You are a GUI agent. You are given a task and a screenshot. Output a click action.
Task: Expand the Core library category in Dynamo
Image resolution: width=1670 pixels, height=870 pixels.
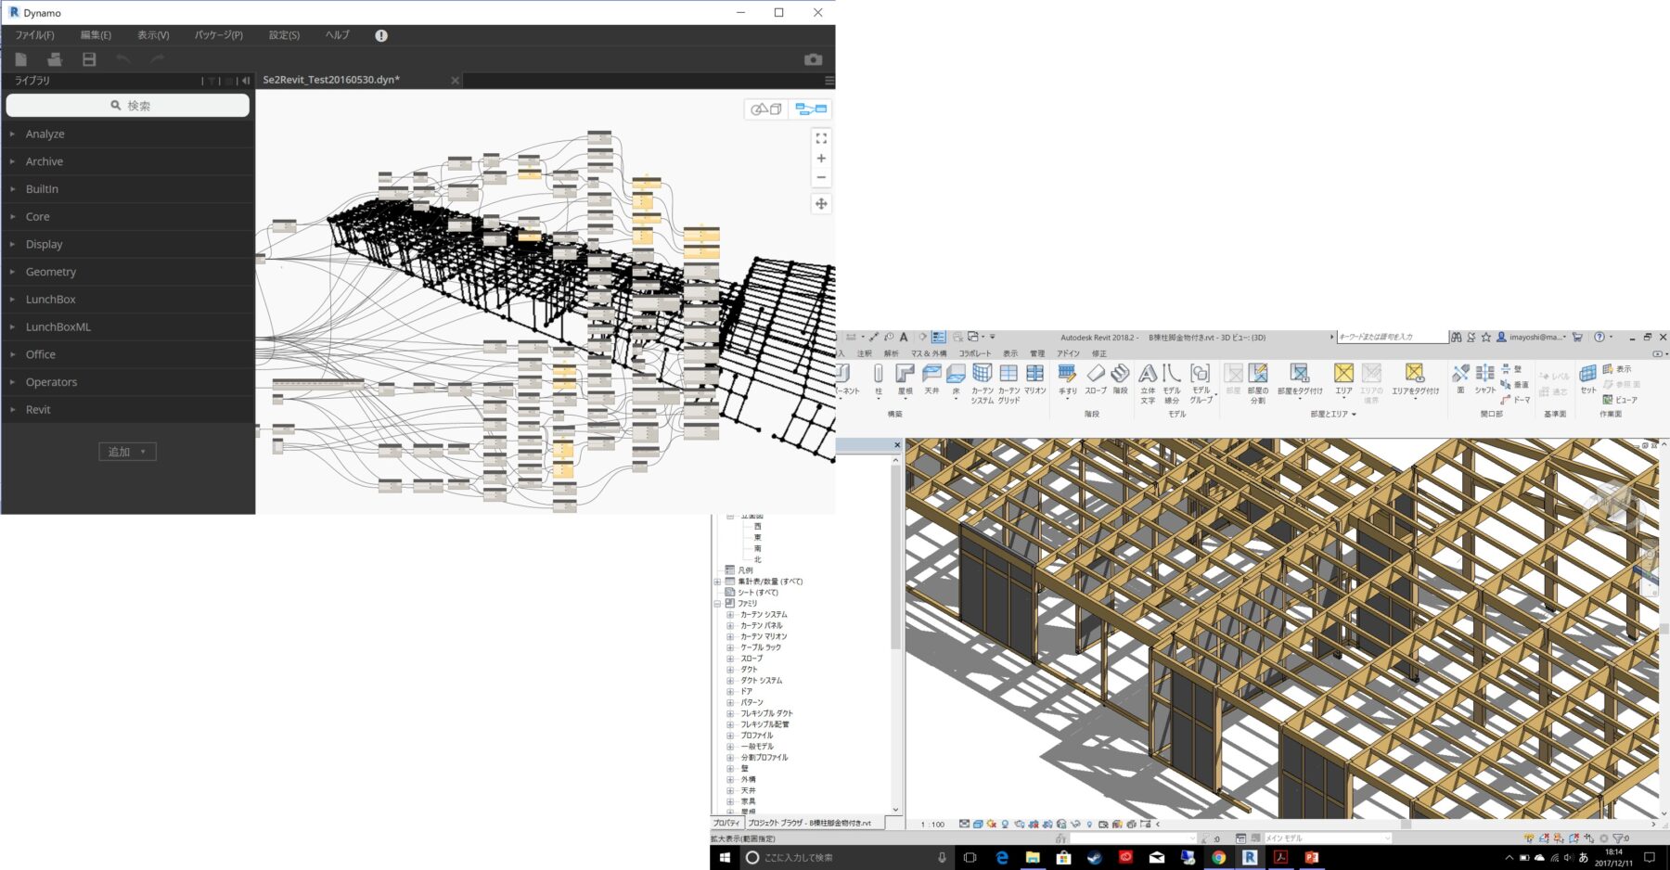click(x=37, y=216)
